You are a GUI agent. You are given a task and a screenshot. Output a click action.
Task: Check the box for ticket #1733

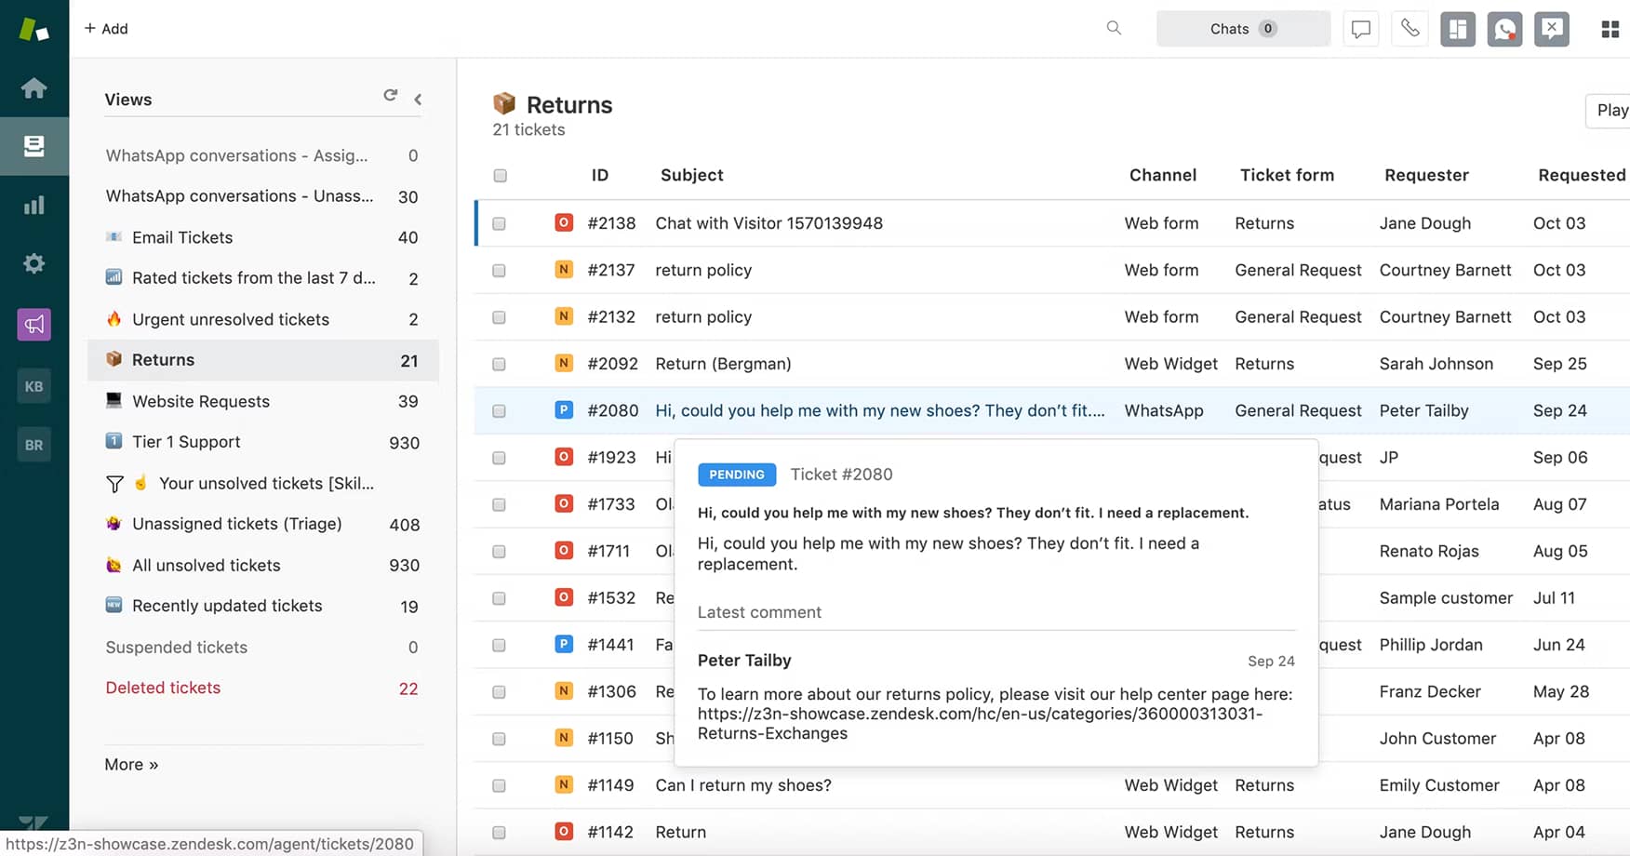pyautogui.click(x=499, y=504)
